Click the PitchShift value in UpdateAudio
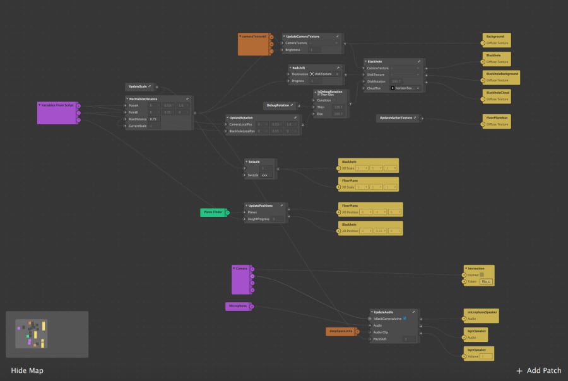This screenshot has height=381, width=568. (x=409, y=339)
